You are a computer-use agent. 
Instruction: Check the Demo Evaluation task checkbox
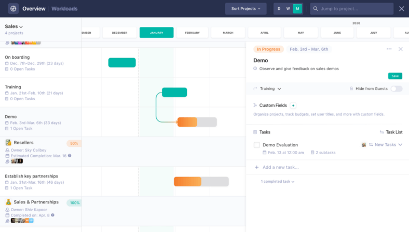pyautogui.click(x=257, y=145)
